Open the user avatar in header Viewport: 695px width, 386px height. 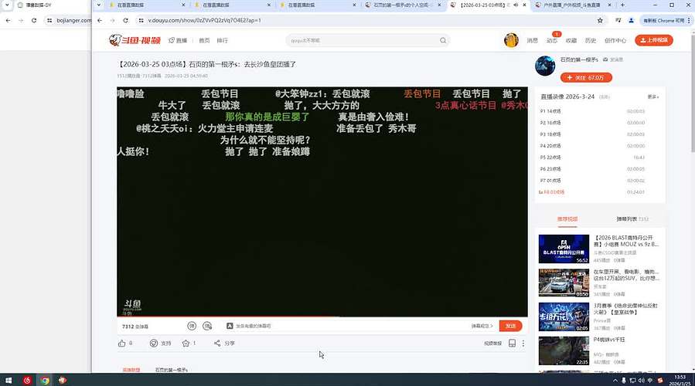click(x=511, y=40)
